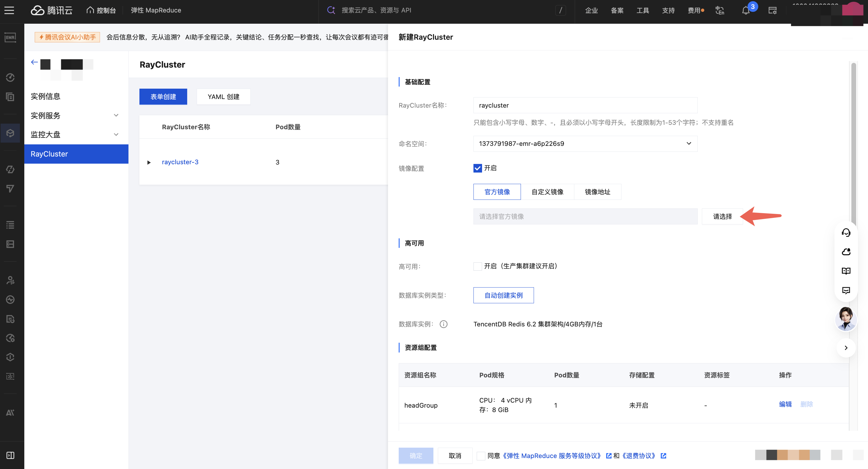Click the bulleted list icon in the left rail

click(x=10, y=225)
